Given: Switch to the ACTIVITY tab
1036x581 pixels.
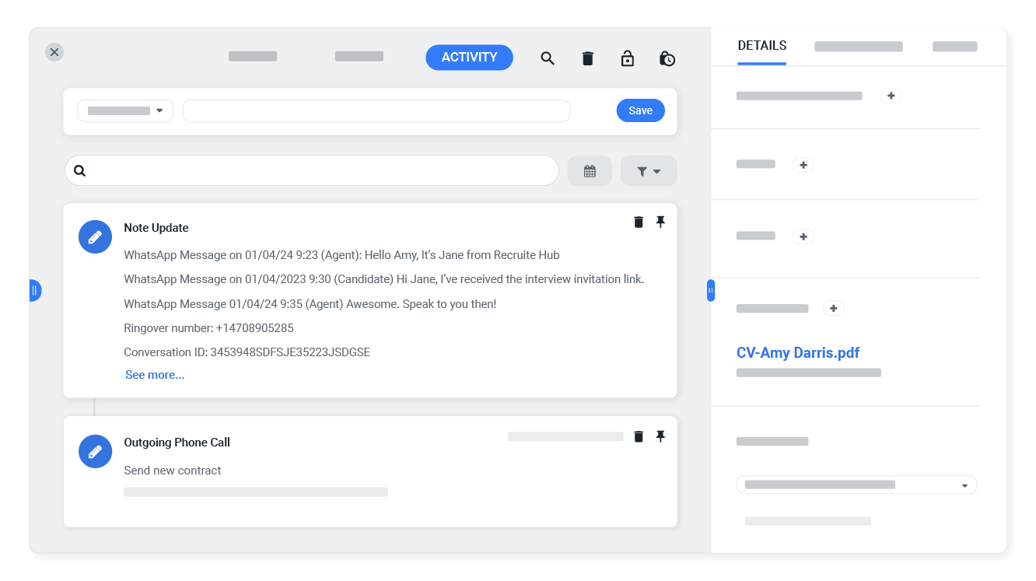Looking at the screenshot, I should 469,57.
